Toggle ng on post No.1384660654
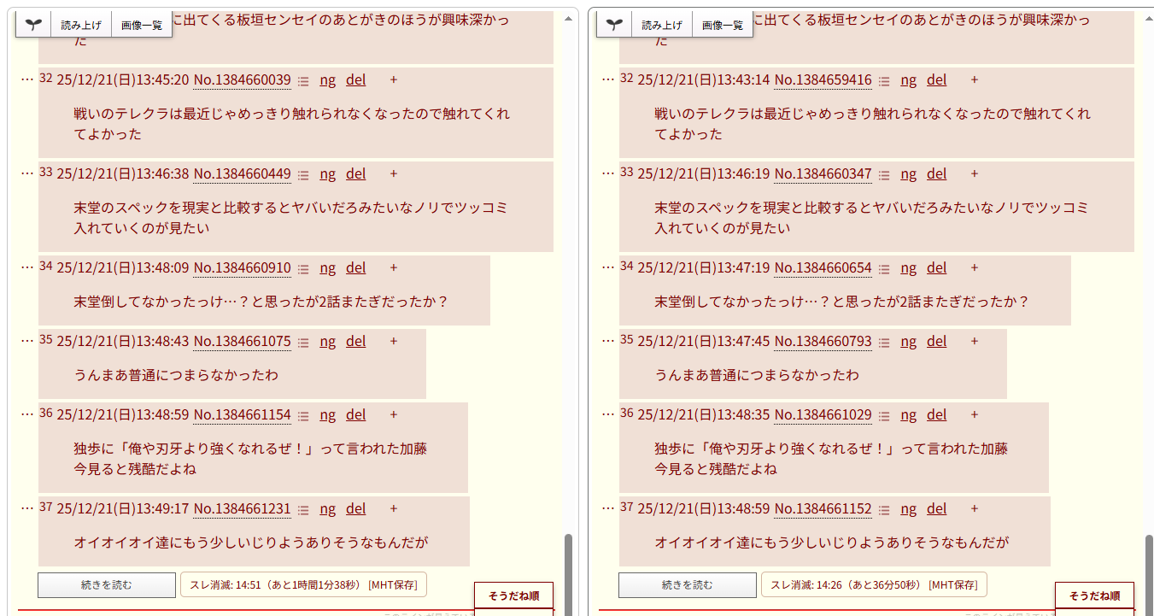 [x=908, y=267]
